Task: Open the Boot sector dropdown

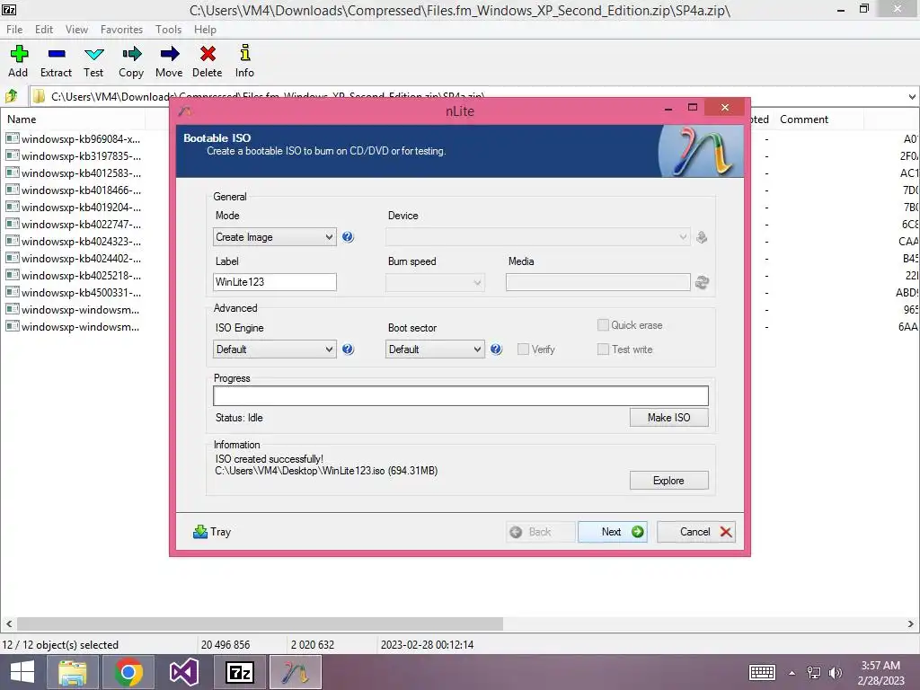Action: click(x=435, y=349)
